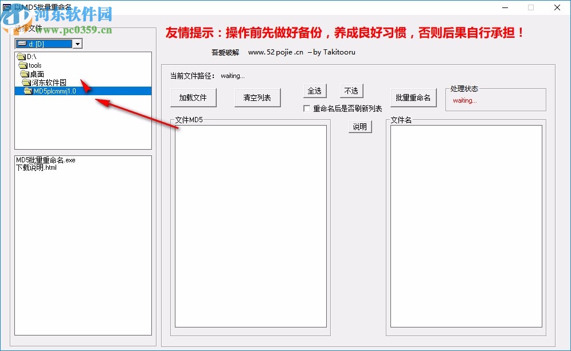Viewport: 571px width, 351px height.
Task: Open the 说明 help dialog
Action: tap(360, 127)
